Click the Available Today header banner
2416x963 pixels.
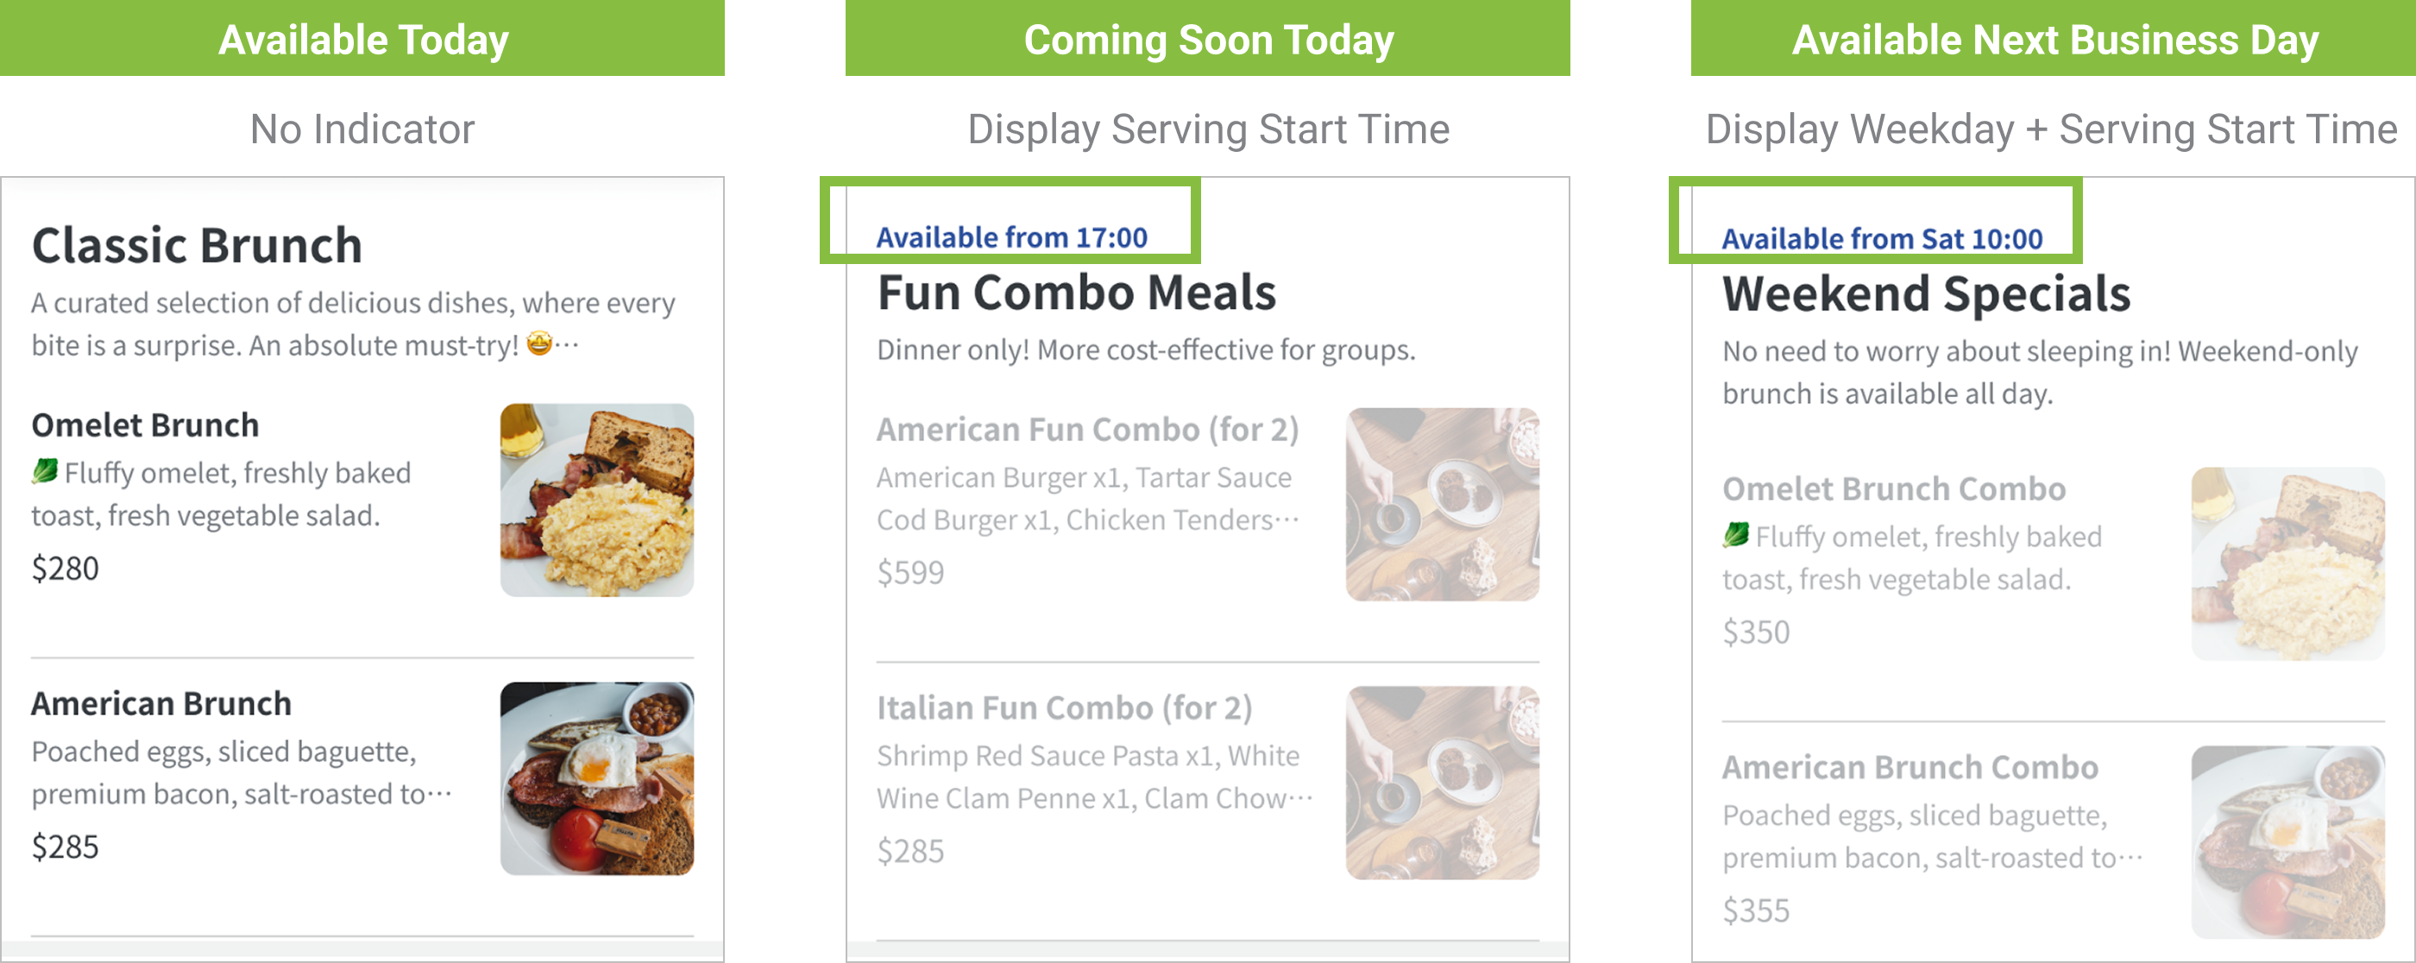coord(363,40)
